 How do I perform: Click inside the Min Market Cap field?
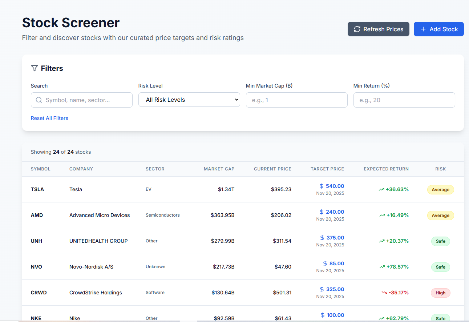[296, 100]
